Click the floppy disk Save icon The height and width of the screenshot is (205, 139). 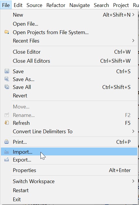7,71
